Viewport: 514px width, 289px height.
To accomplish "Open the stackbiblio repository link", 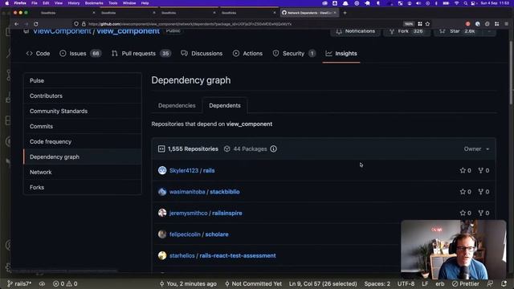I will (x=225, y=192).
